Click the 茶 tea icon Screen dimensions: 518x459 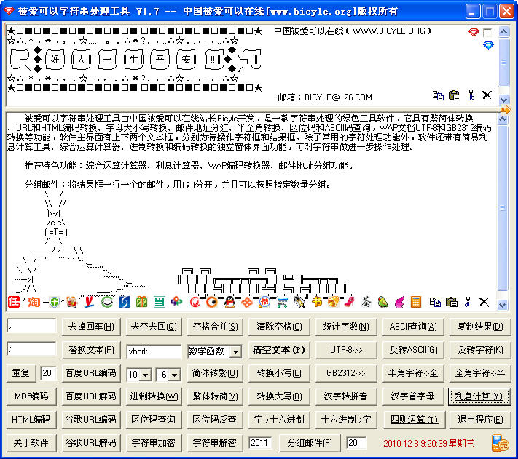(366, 302)
